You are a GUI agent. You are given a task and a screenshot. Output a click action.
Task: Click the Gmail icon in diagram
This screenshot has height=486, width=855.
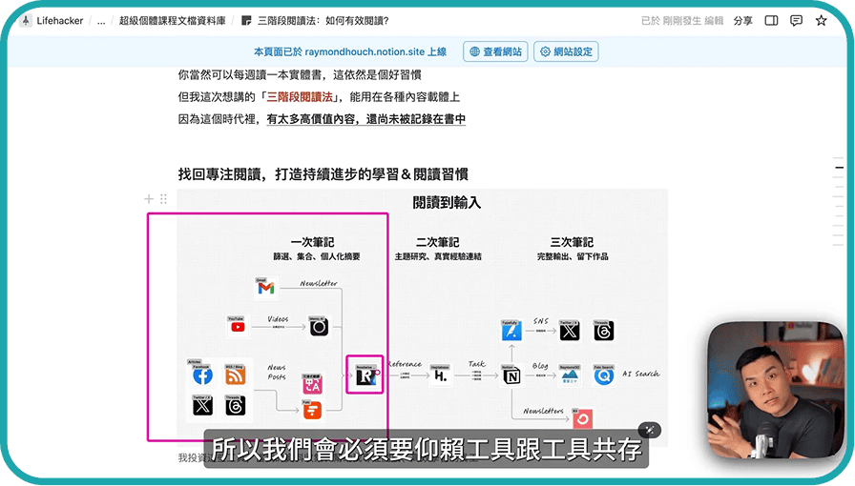pyautogui.click(x=265, y=287)
